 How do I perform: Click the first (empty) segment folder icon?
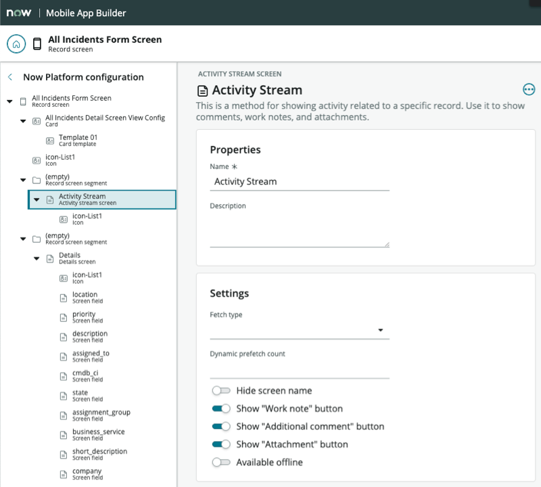pyautogui.click(x=37, y=180)
